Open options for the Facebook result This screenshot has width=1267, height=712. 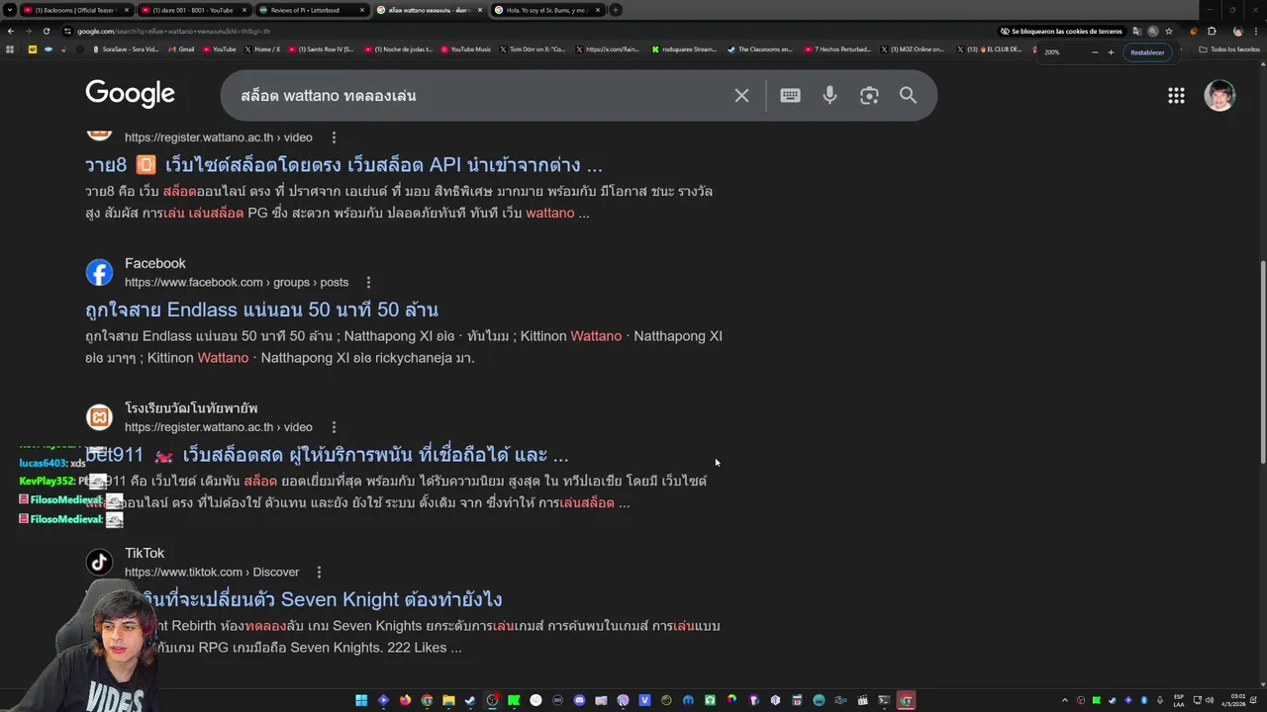369,282
